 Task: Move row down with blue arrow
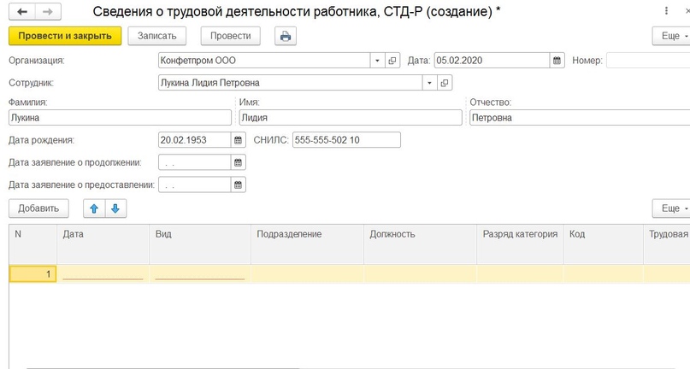(x=115, y=208)
